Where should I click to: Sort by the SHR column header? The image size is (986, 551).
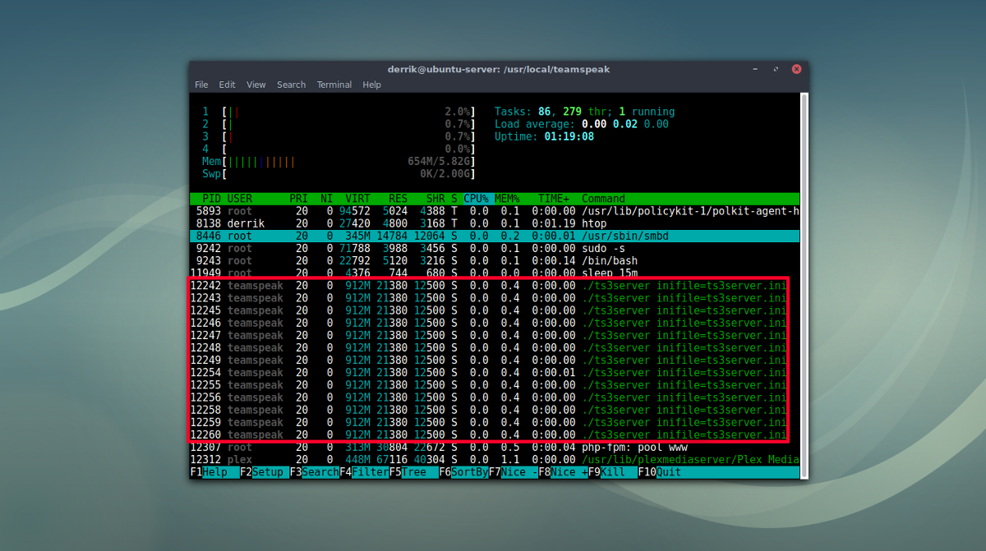pos(435,199)
